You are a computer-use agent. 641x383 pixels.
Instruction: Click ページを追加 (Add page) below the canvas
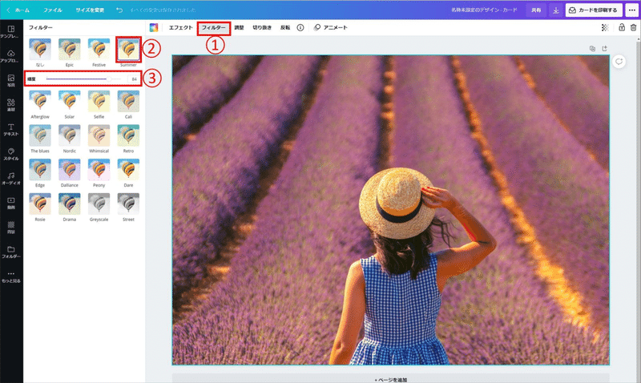tap(390, 379)
